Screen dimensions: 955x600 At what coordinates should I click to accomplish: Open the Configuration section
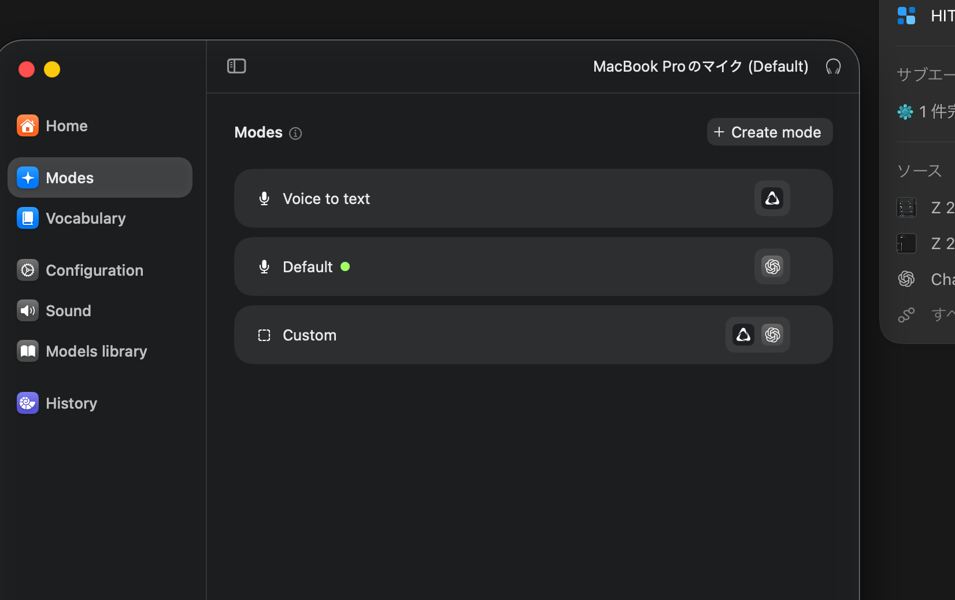coord(99,270)
